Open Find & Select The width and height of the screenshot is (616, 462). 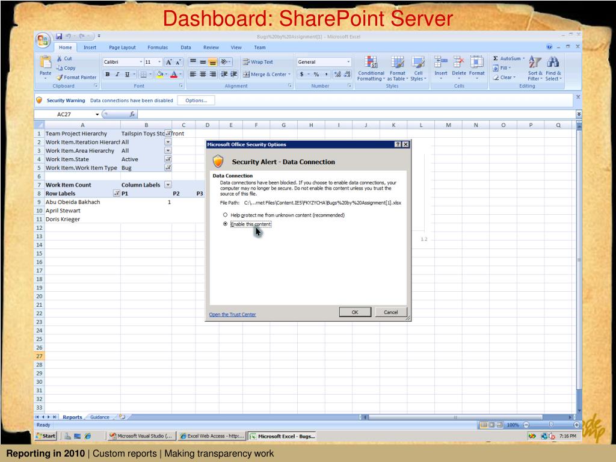[x=553, y=68]
